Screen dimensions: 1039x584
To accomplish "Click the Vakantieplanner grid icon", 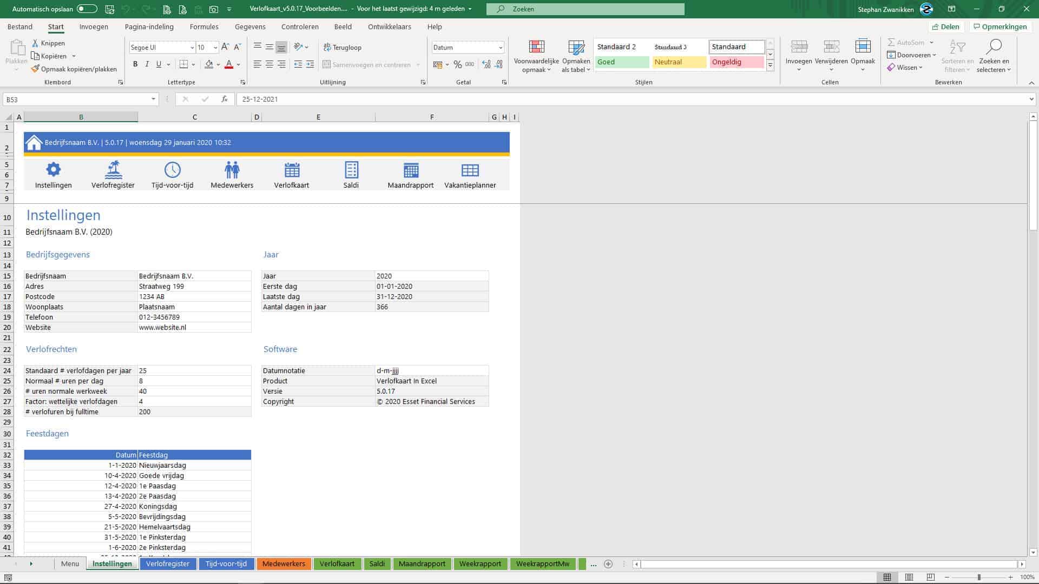I will (x=470, y=170).
